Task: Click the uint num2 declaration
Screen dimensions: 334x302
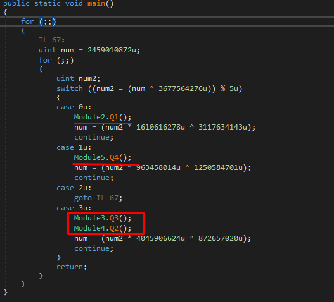Action: pos(78,78)
